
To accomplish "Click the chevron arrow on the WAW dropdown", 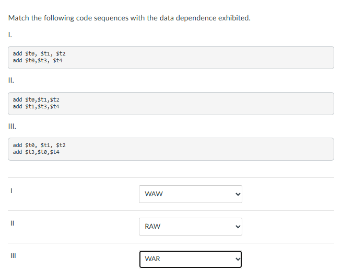I will point(238,194).
